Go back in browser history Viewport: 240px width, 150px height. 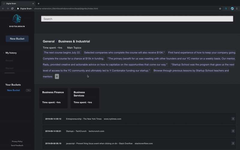click(x=3, y=9)
